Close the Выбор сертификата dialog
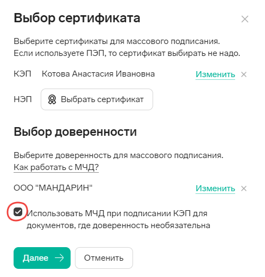The width and height of the screenshot is (265, 277). pos(245,19)
